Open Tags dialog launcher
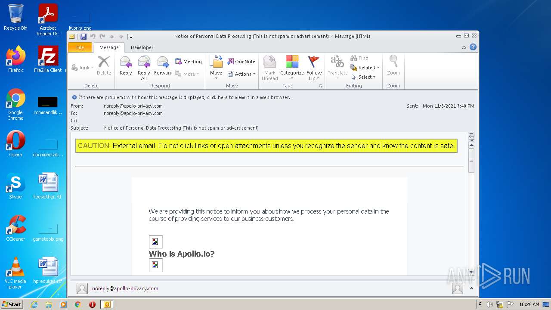This screenshot has height=310, width=551. pyautogui.click(x=321, y=86)
